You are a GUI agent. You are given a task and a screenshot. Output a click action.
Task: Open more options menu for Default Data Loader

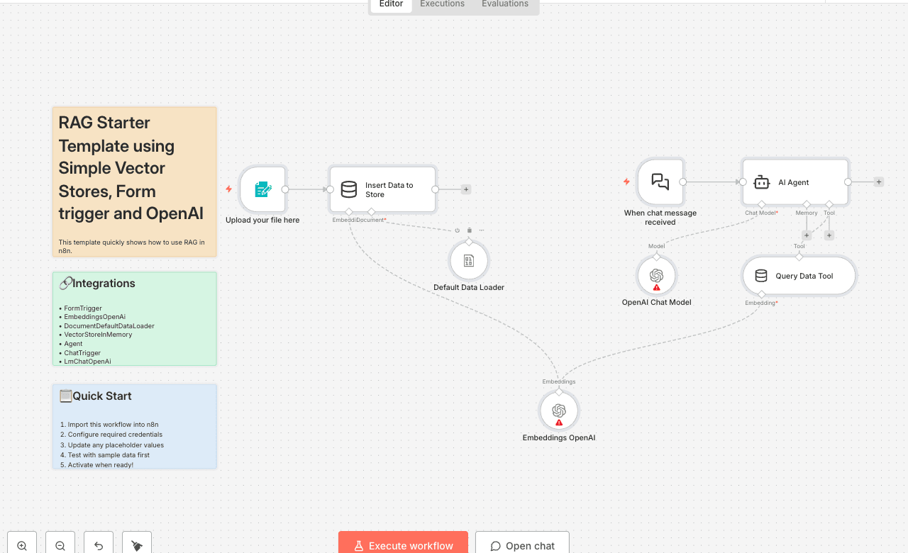(482, 230)
